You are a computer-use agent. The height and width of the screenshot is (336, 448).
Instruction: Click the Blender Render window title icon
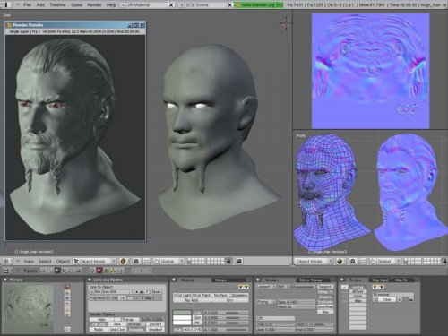click(x=9, y=25)
